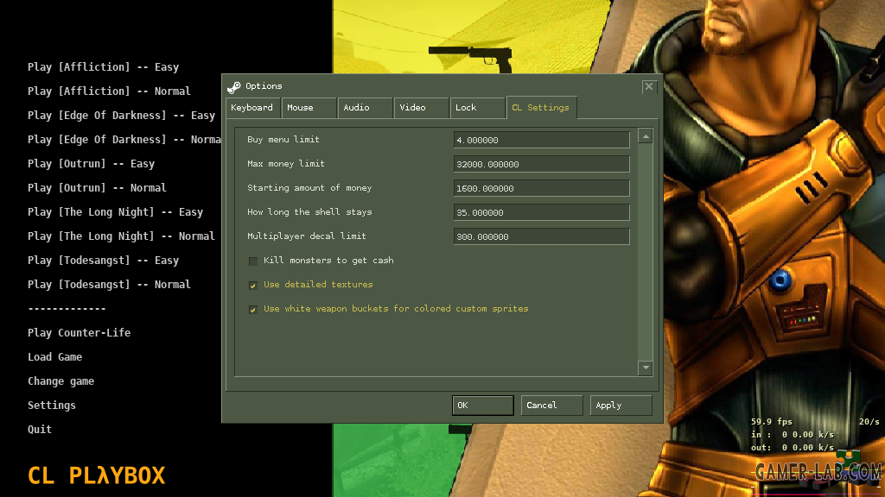
Task: Play Edge Of Darkness on Easy
Action: click(x=121, y=116)
